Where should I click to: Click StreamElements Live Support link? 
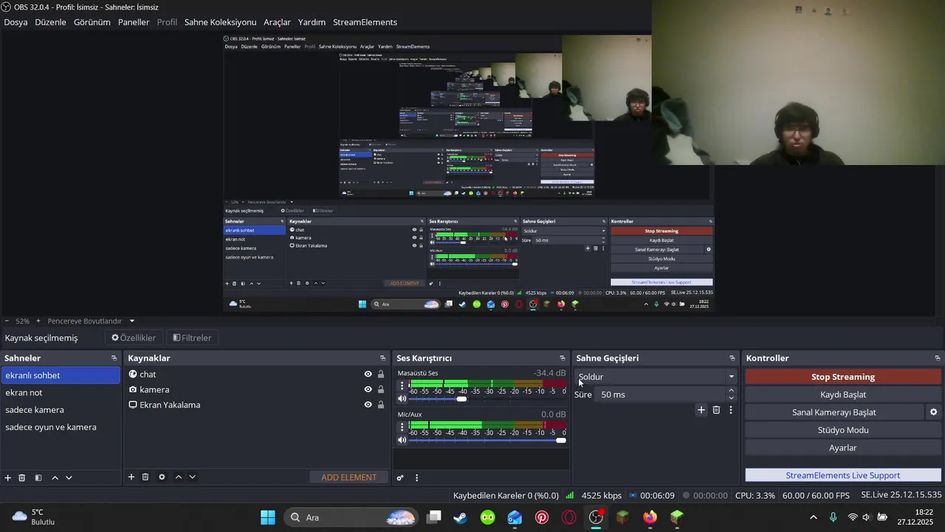tap(843, 475)
